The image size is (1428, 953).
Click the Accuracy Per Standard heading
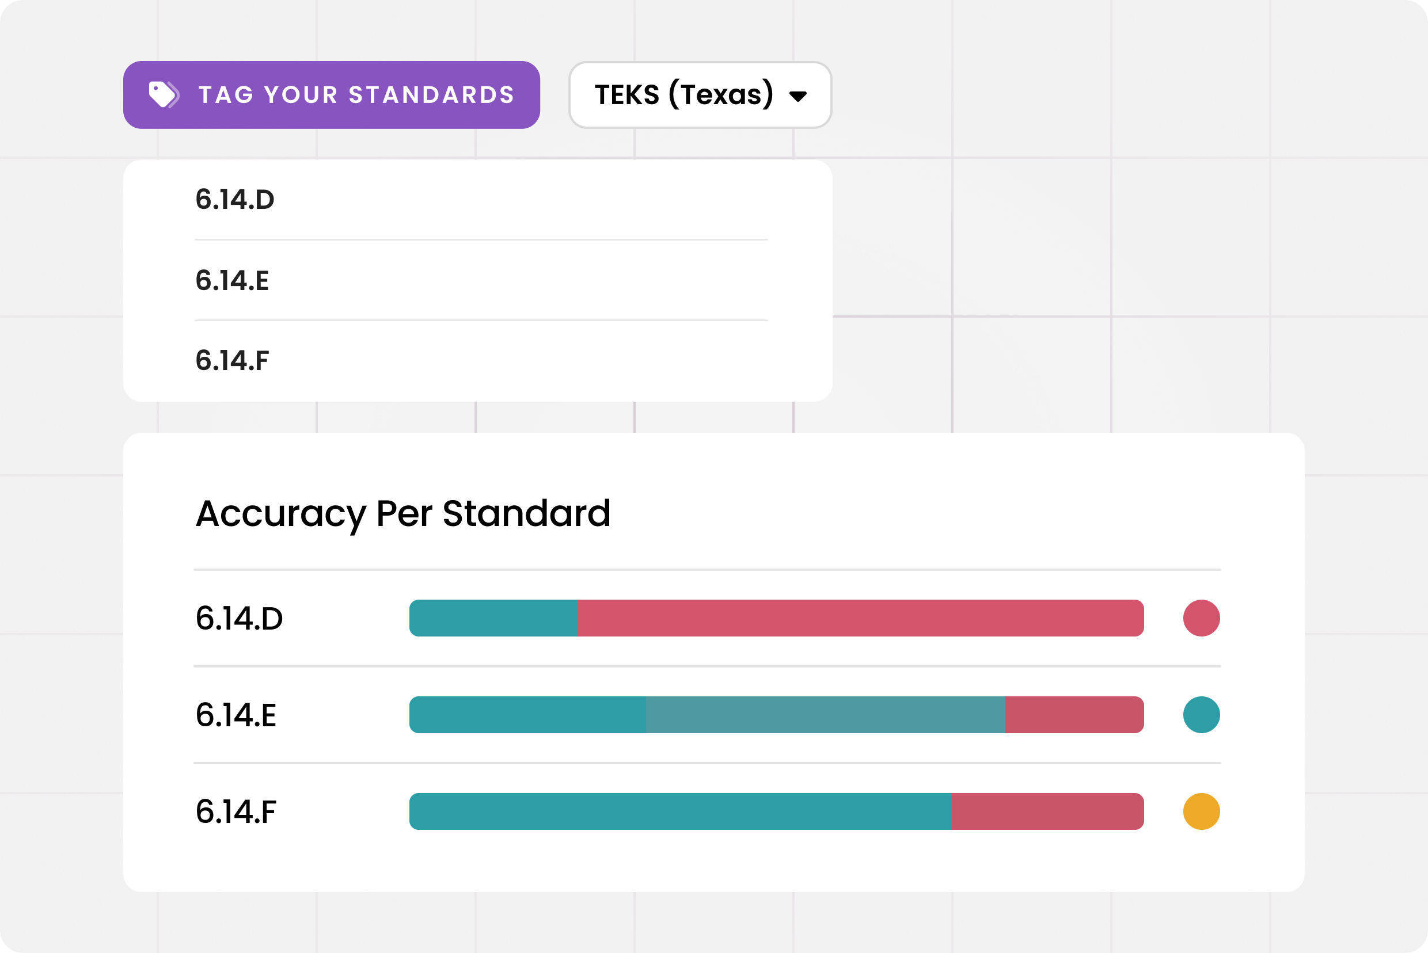pyautogui.click(x=402, y=513)
